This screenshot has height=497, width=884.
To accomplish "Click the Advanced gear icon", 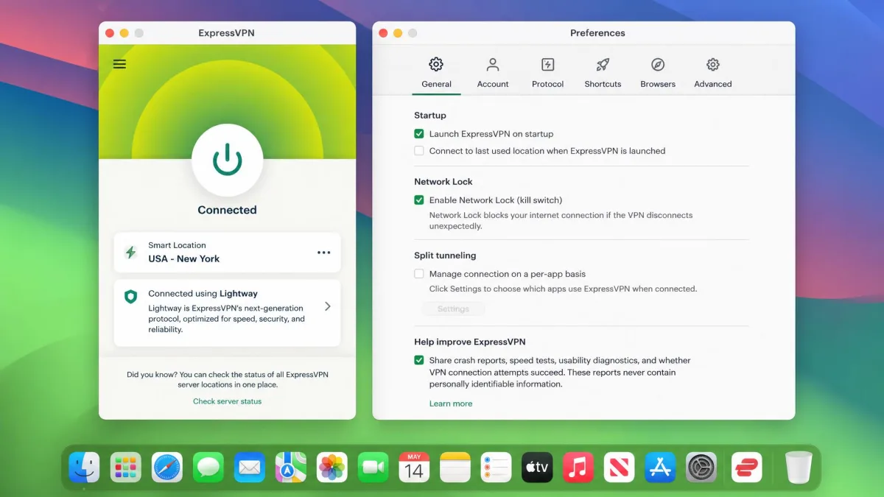I will click(x=712, y=65).
